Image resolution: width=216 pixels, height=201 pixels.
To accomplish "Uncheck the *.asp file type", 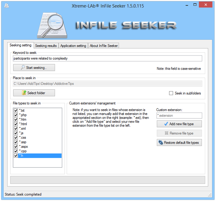I will (x=16, y=142).
